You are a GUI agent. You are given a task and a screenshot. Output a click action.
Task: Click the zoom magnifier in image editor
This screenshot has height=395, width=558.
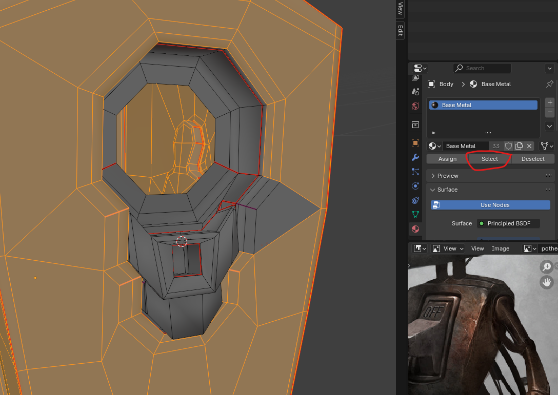click(x=547, y=266)
